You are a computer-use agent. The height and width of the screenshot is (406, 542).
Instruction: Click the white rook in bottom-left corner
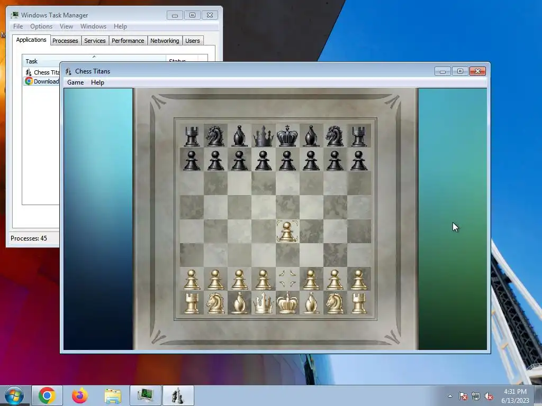[192, 303]
